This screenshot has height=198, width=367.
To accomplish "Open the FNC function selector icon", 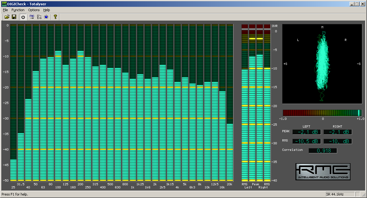I will point(32,17).
